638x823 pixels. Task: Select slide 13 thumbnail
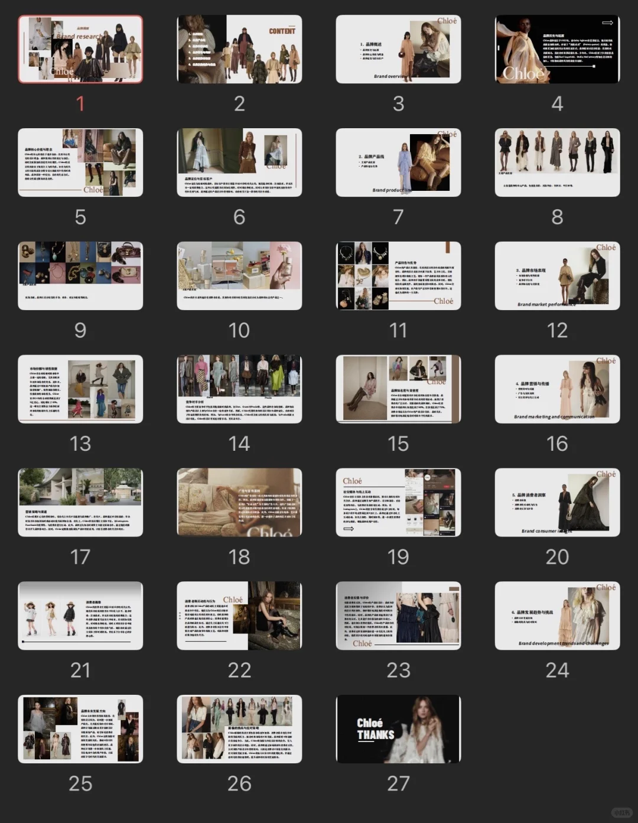tap(80, 389)
